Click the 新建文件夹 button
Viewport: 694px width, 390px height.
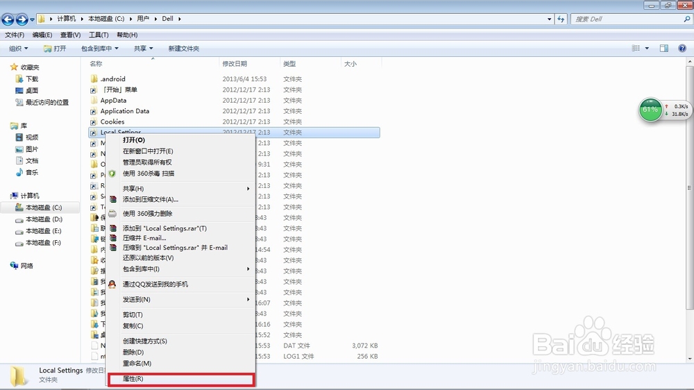click(184, 49)
